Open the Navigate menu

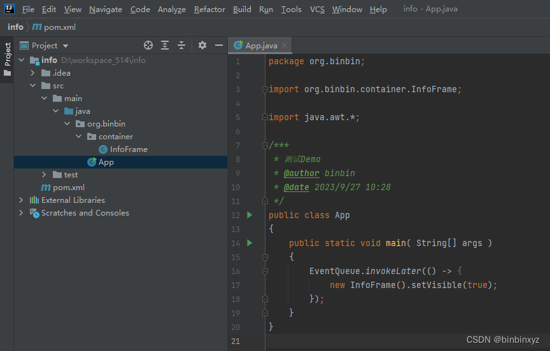(106, 10)
